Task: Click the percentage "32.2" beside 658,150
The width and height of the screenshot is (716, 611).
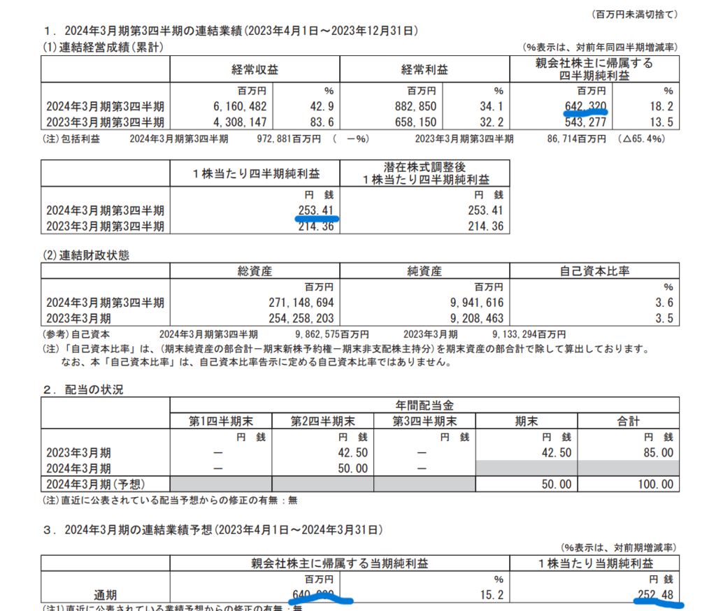Action: (x=492, y=122)
